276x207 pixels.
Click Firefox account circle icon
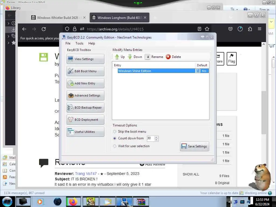240,29
